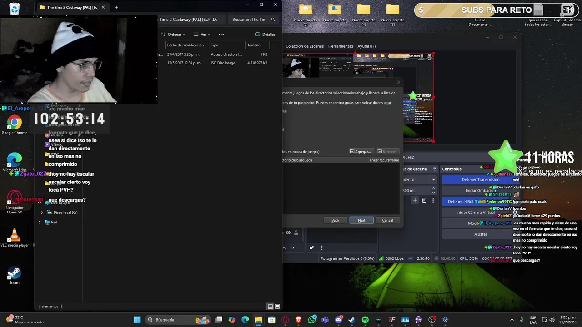The image size is (582, 327).
Task: Open the Ordenar sort dropdown in Explorer
Action: coord(173,35)
